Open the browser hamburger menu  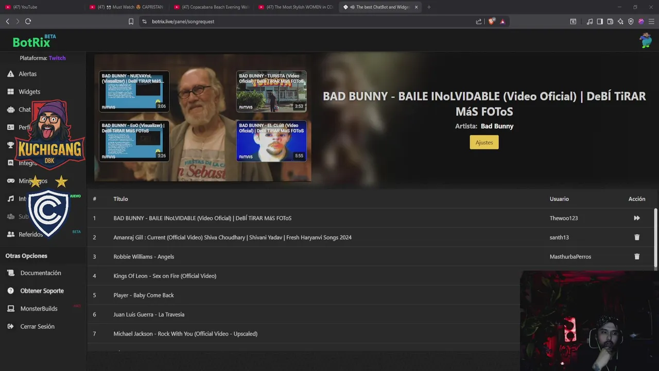click(651, 21)
